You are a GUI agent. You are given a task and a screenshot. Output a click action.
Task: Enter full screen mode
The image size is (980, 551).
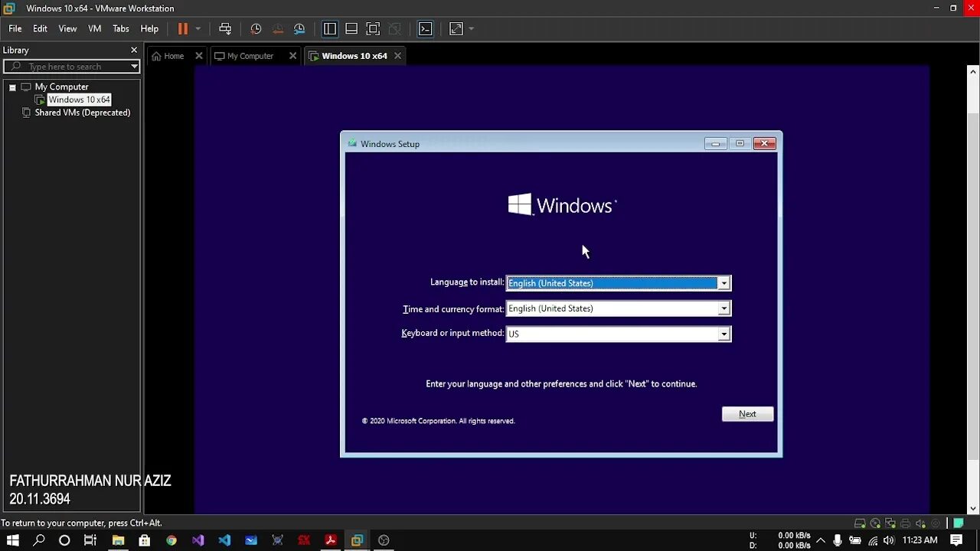[373, 29]
